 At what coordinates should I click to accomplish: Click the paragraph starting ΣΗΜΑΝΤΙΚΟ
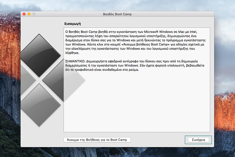tap(135, 66)
